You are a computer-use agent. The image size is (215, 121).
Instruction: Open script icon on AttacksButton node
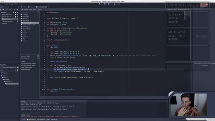point(15,15)
